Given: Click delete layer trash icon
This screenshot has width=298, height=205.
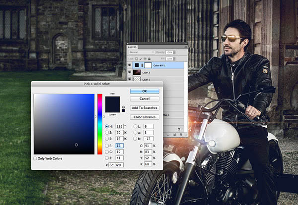Looking at the screenshot, I should point(181,134).
